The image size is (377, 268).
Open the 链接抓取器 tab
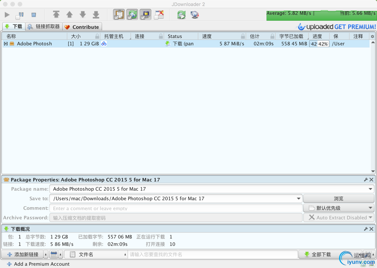[44, 27]
